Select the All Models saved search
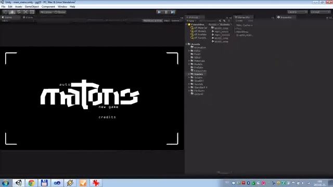This screenshot has height=187, width=333. point(198,31)
